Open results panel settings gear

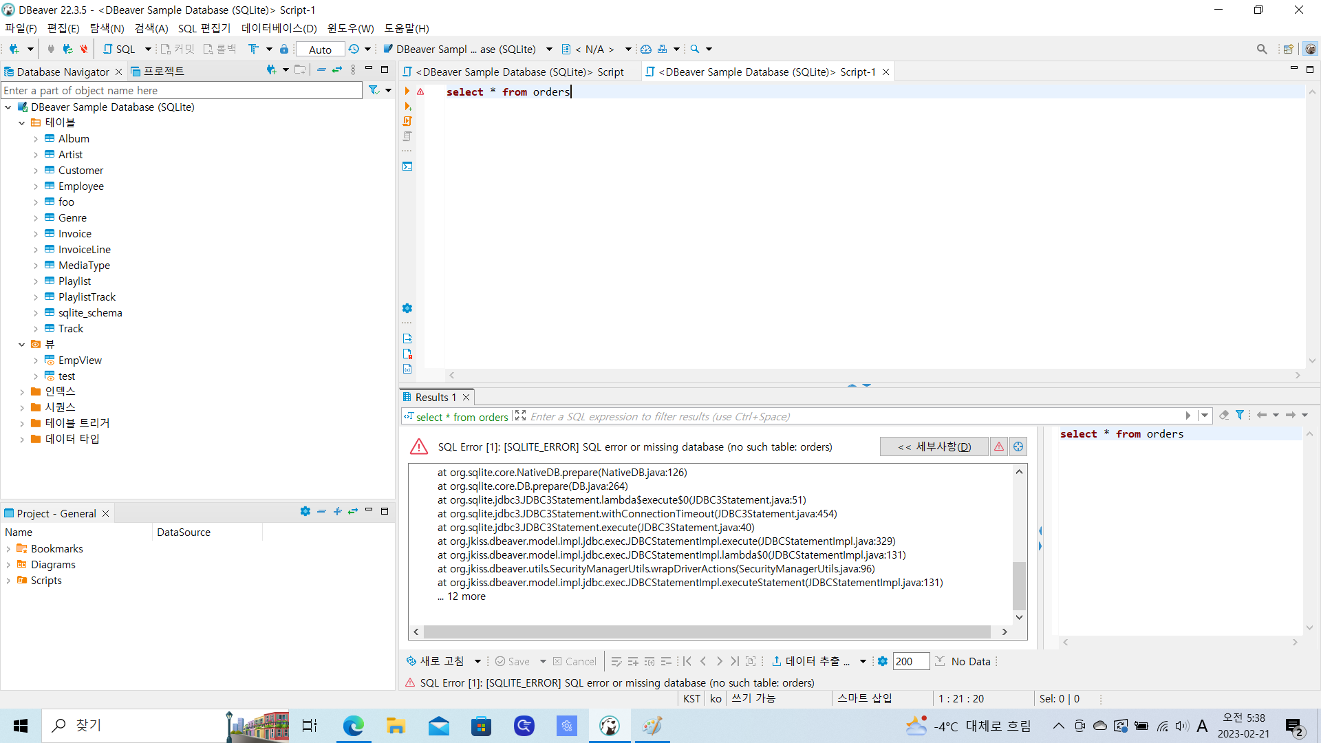[883, 661]
